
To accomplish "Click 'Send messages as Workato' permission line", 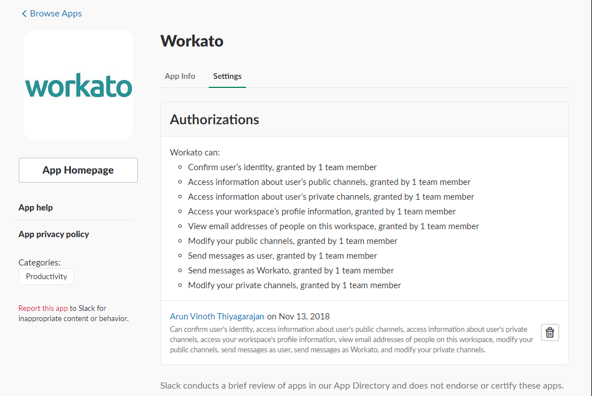I will (291, 271).
